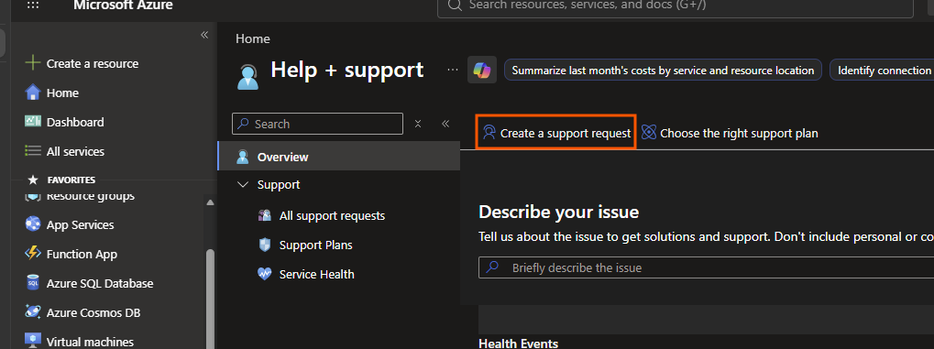
Task: Click the Overview person icon
Action: click(242, 157)
